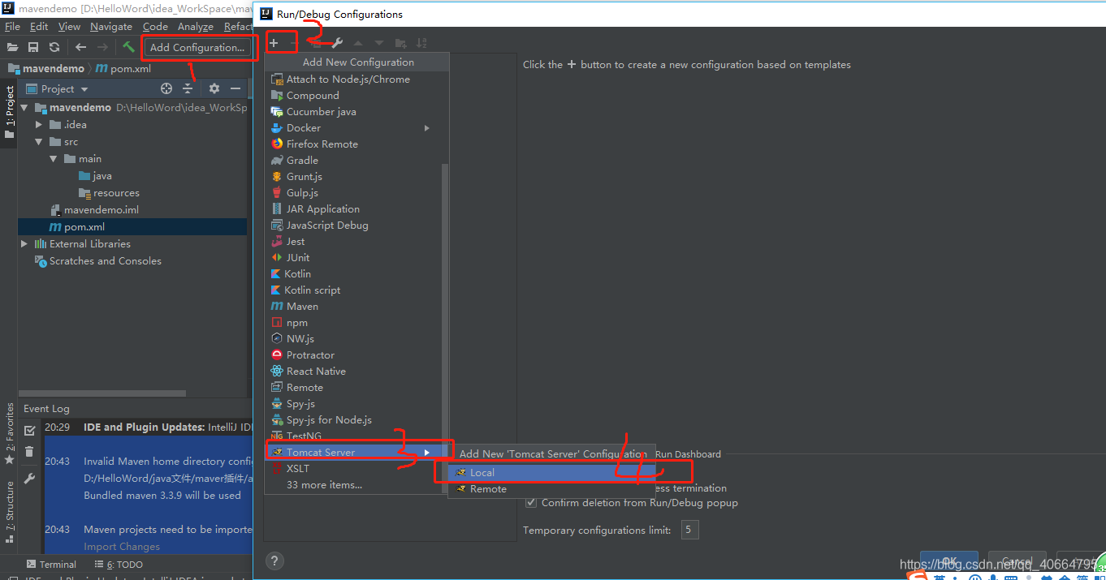Click the wrench settings icon in Event Log
1106x580 pixels.
tap(30, 479)
